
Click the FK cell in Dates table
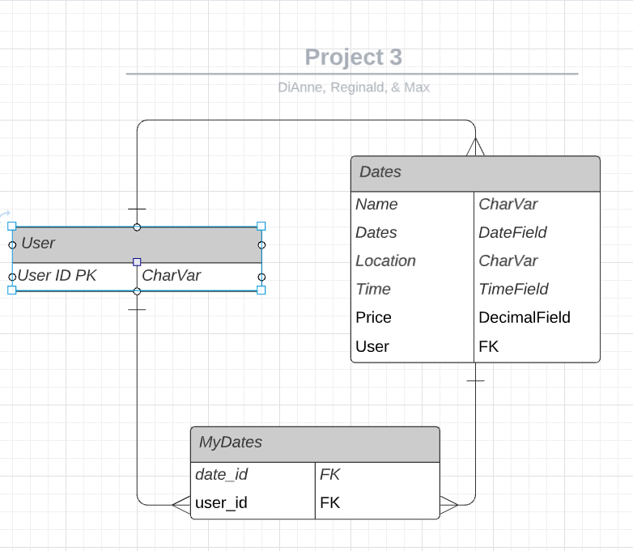(537, 347)
